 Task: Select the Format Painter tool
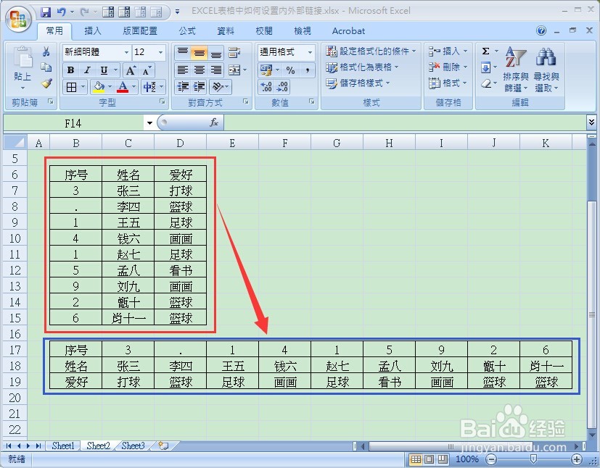[x=48, y=83]
